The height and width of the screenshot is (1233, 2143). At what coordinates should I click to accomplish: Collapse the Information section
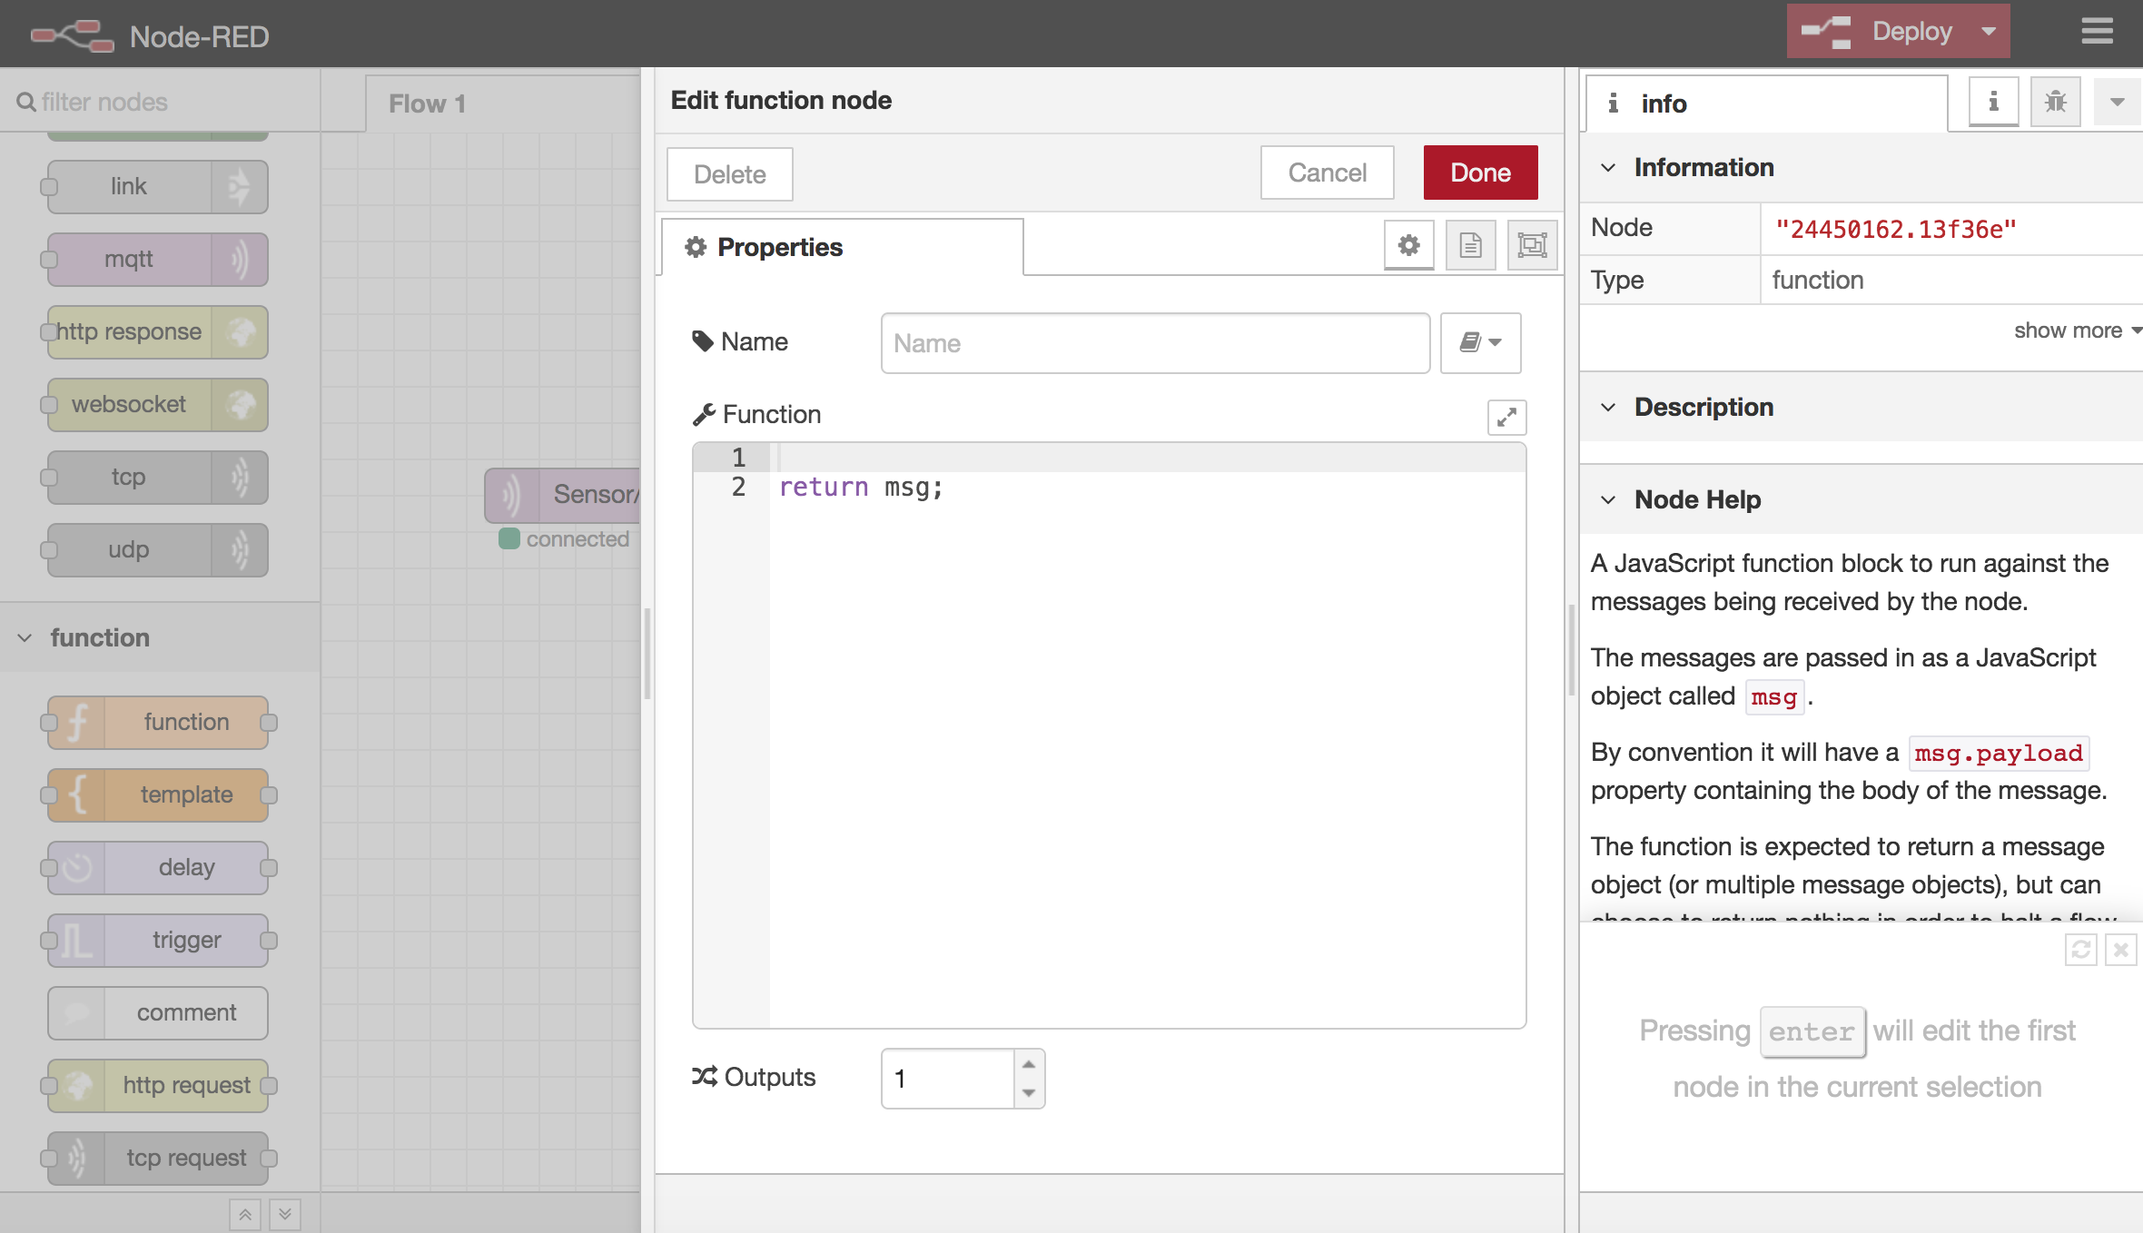(x=1861, y=167)
